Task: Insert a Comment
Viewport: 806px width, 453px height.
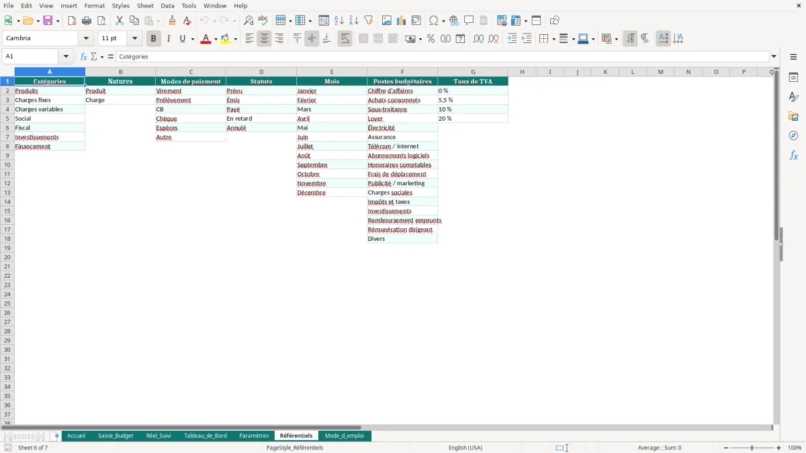Action: coord(469,21)
